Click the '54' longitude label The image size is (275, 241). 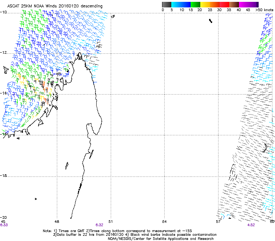tap(164, 222)
